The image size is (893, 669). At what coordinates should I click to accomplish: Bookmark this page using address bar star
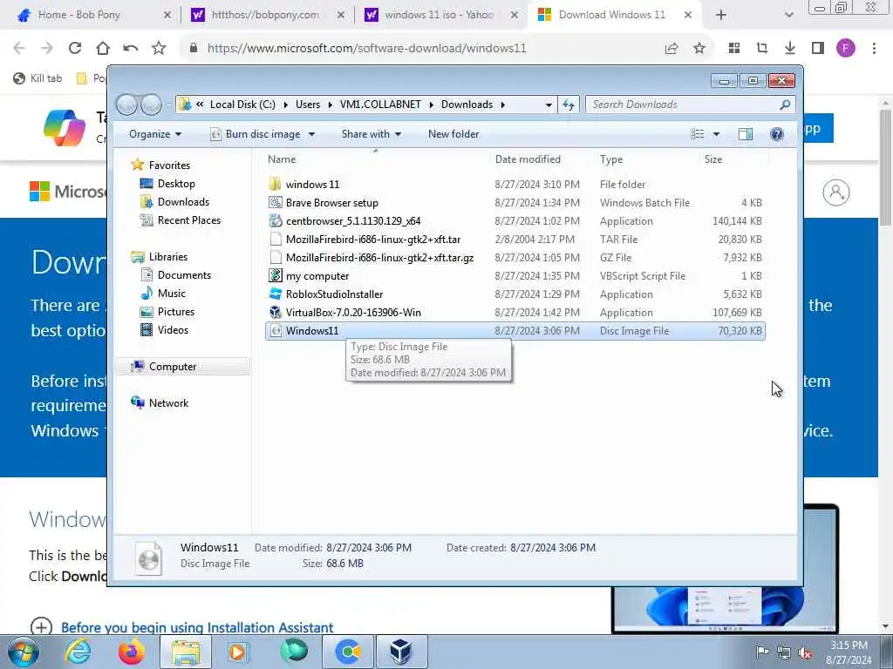pos(699,49)
